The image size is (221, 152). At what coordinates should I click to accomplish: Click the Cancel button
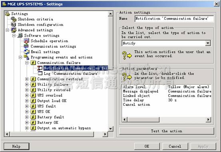tap(175, 146)
